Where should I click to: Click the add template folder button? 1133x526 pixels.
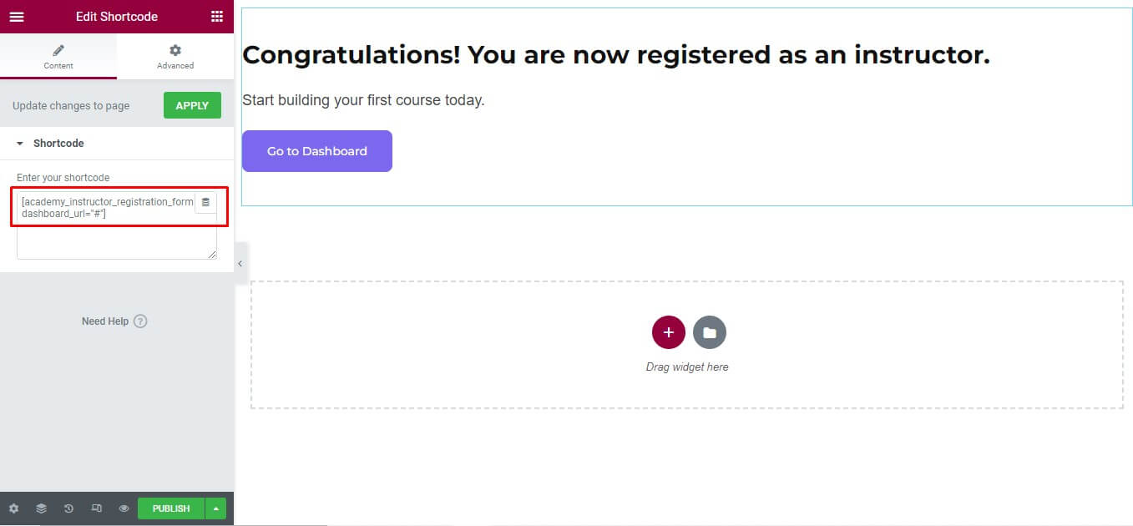click(x=710, y=332)
